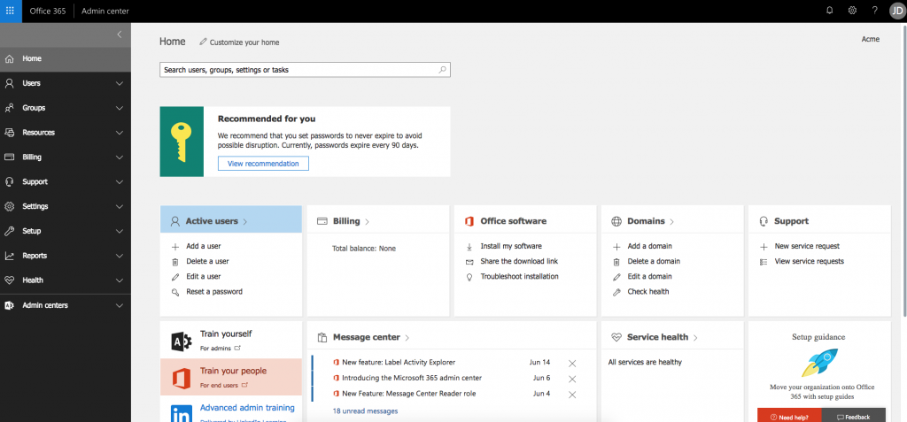Dismiss the Message Center Reader role message
The height and width of the screenshot is (422, 907).
point(572,395)
